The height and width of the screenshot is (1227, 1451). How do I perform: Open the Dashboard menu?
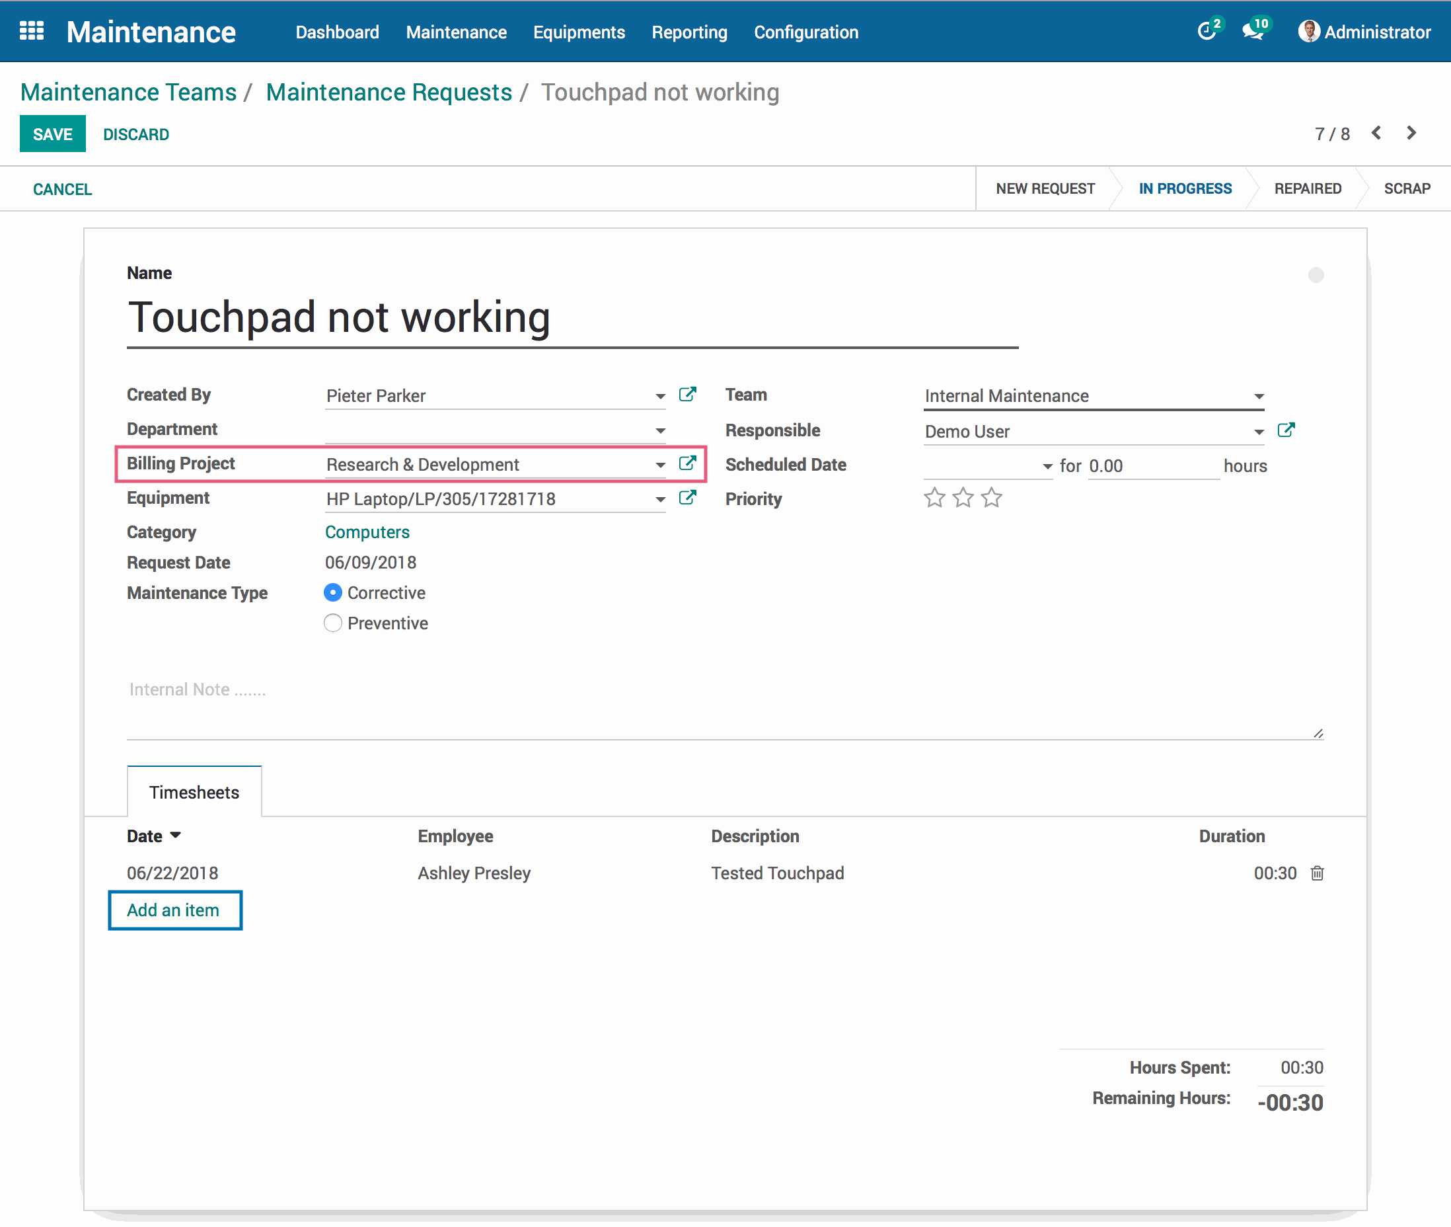click(x=337, y=32)
